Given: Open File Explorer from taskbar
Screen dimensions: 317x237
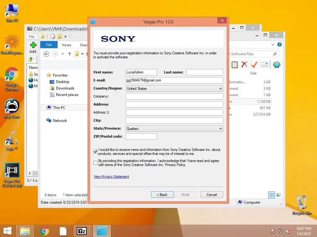Looking at the screenshot, I should [25, 231].
